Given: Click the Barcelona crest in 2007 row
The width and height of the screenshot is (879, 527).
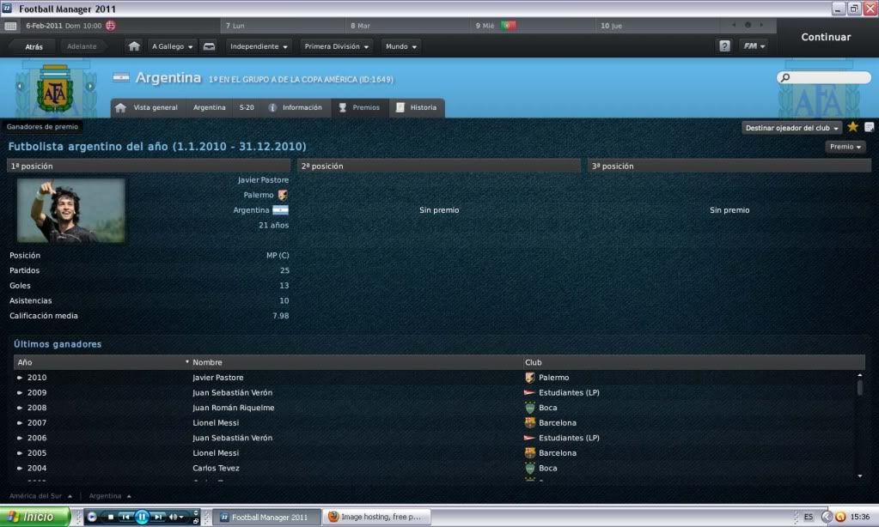Looking at the screenshot, I should (x=530, y=423).
